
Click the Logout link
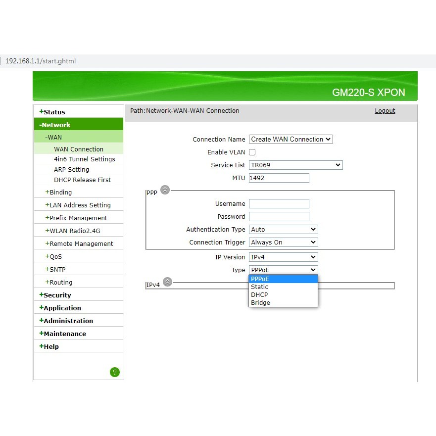tap(385, 111)
